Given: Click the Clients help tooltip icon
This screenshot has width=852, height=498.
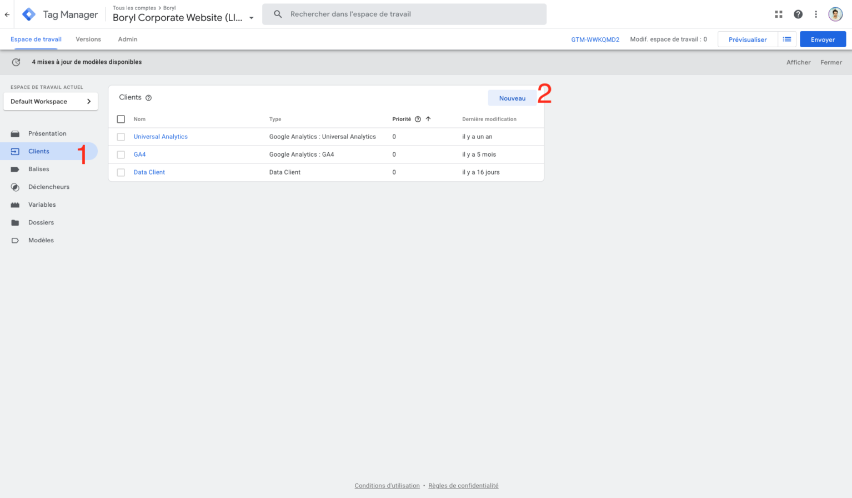Looking at the screenshot, I should point(148,97).
